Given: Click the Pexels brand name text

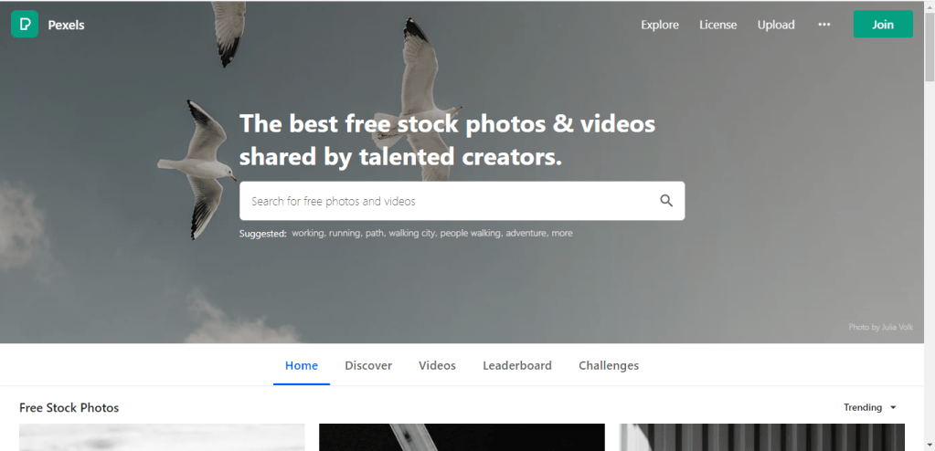Looking at the screenshot, I should [x=67, y=25].
